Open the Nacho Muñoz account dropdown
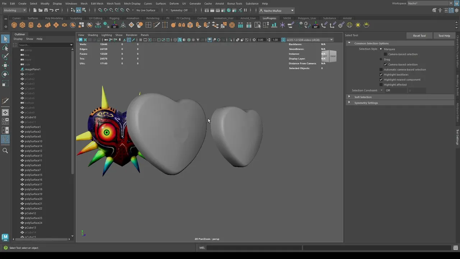This screenshot has width=460, height=259. pyautogui.click(x=277, y=10)
